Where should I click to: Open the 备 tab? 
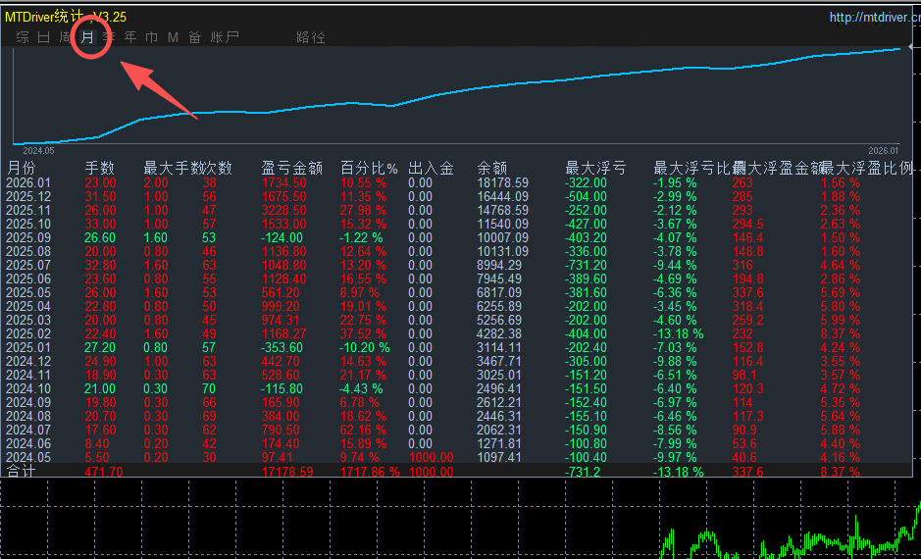194,38
